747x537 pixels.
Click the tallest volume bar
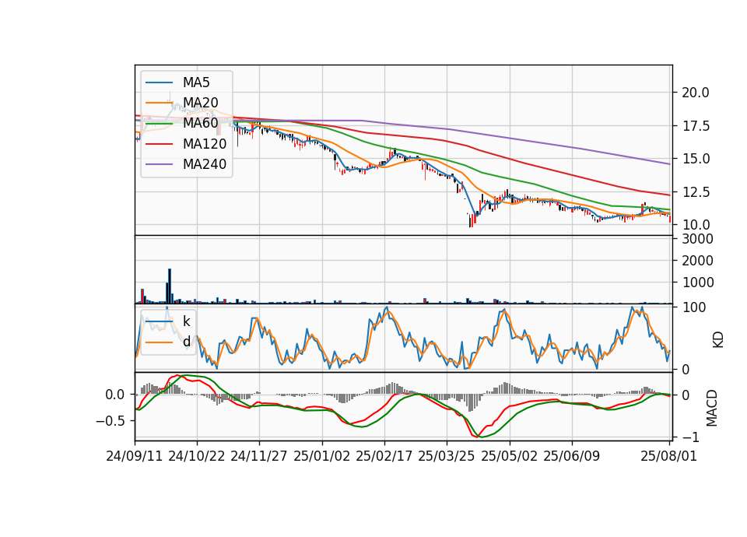click(x=170, y=286)
